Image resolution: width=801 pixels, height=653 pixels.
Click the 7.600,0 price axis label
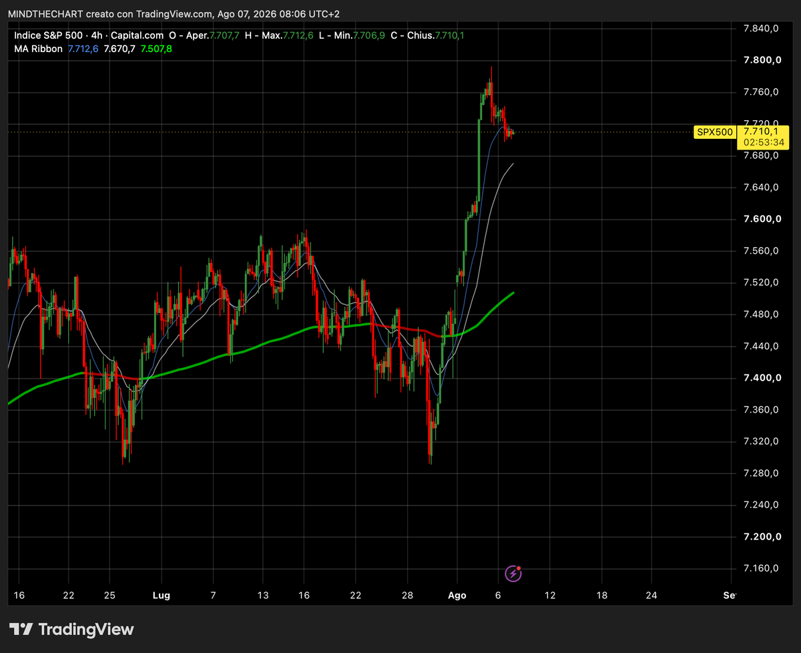[x=764, y=219]
